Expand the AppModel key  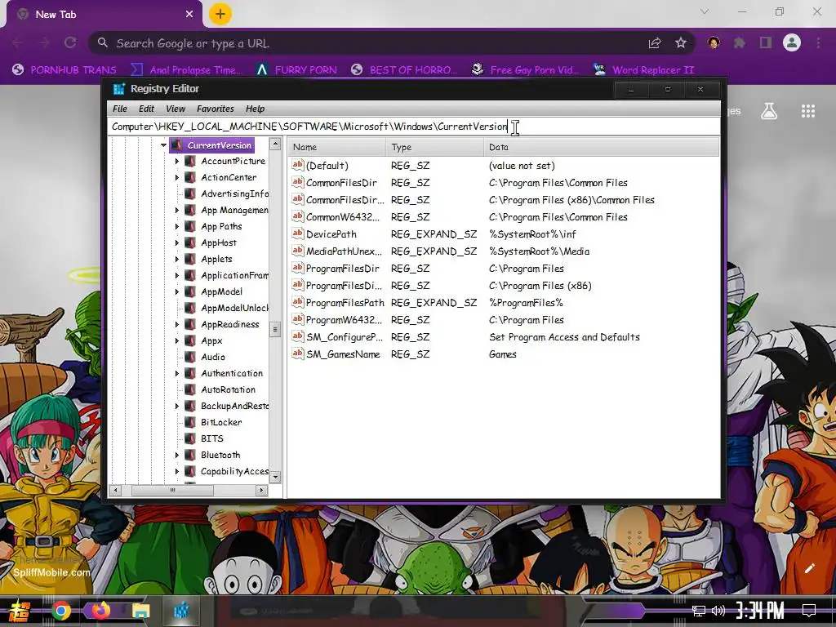pyautogui.click(x=177, y=291)
